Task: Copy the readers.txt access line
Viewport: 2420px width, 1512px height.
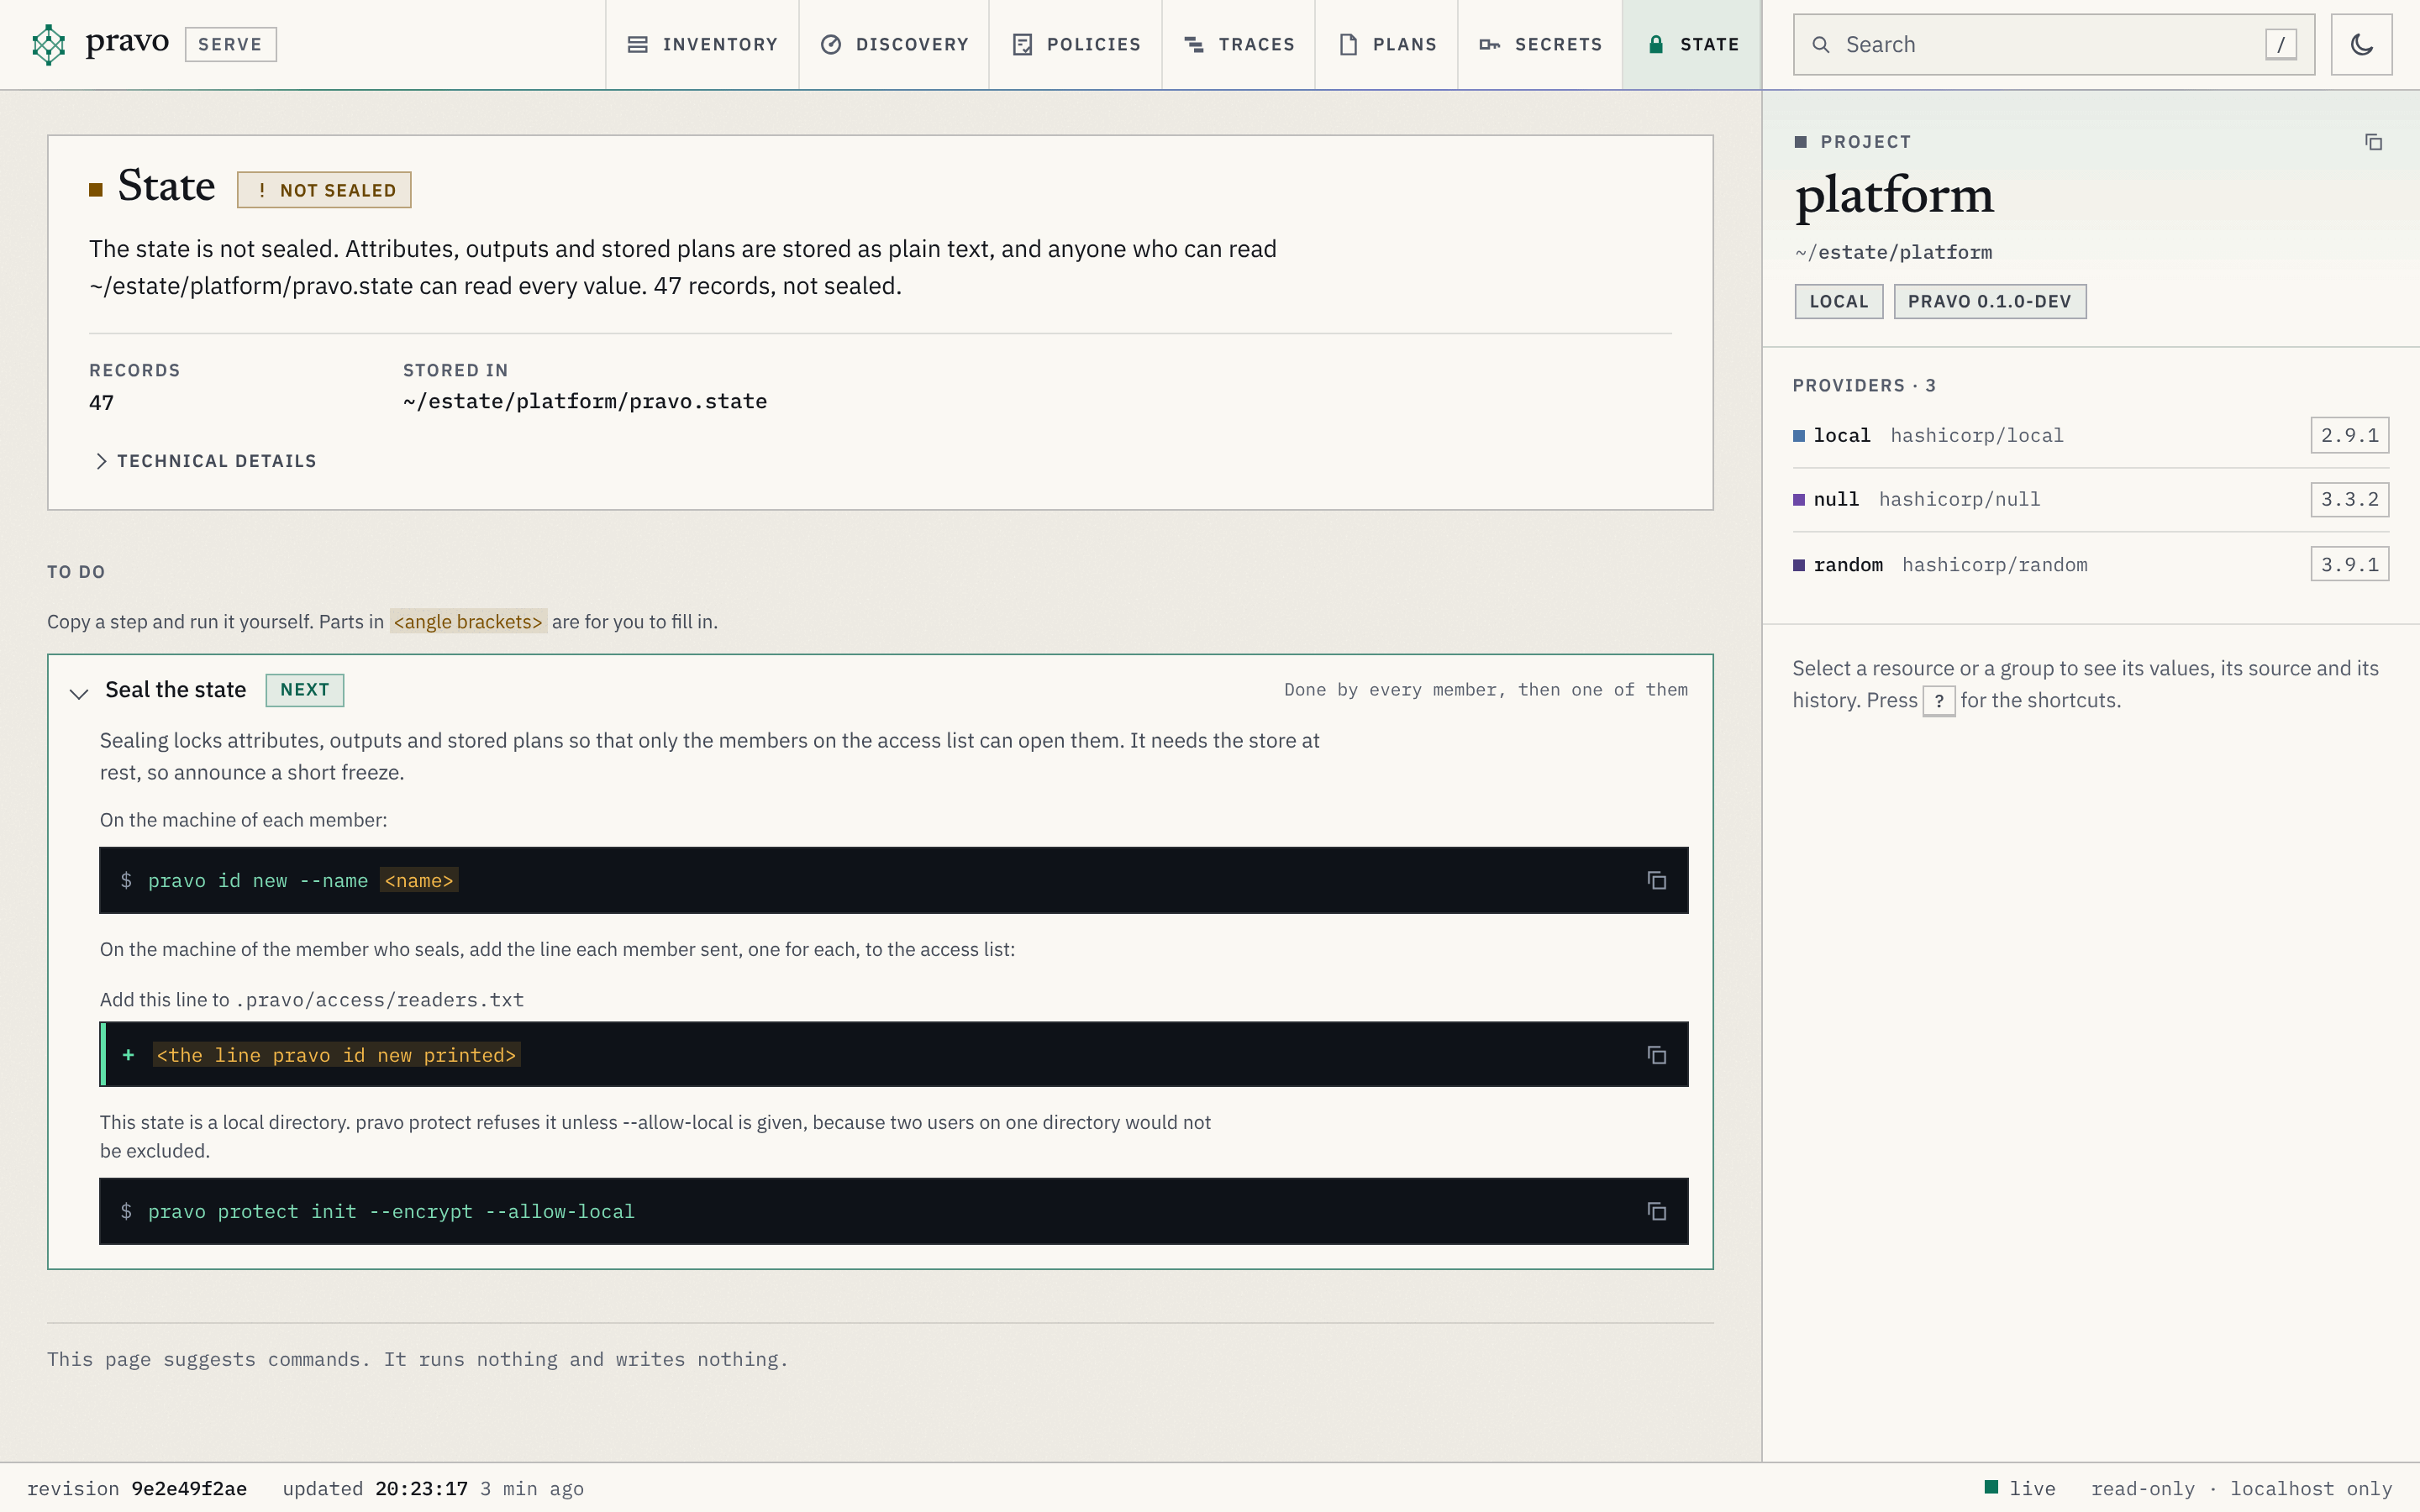Action: (1656, 1055)
